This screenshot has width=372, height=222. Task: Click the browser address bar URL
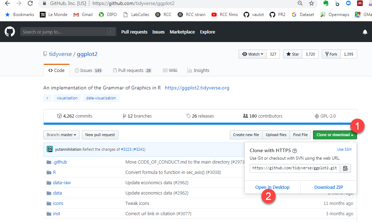(x=133, y=3)
